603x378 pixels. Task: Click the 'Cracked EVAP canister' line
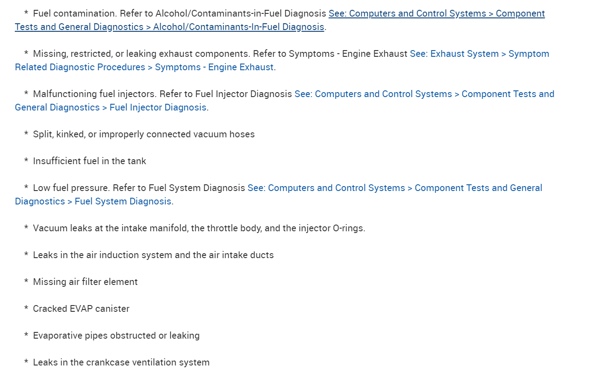click(81, 309)
